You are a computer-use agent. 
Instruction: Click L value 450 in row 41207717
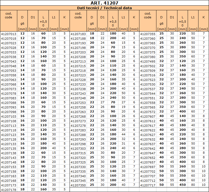pos(183,185)
